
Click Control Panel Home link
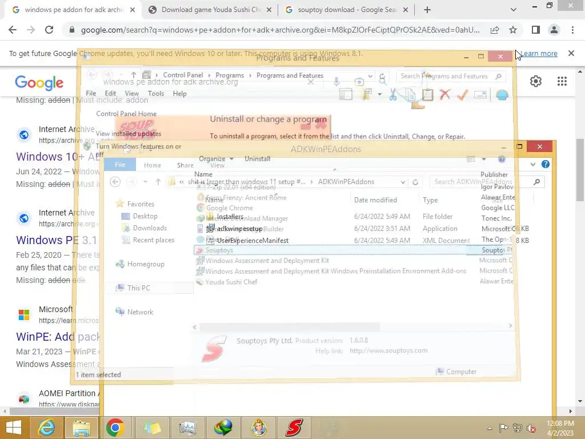click(126, 114)
